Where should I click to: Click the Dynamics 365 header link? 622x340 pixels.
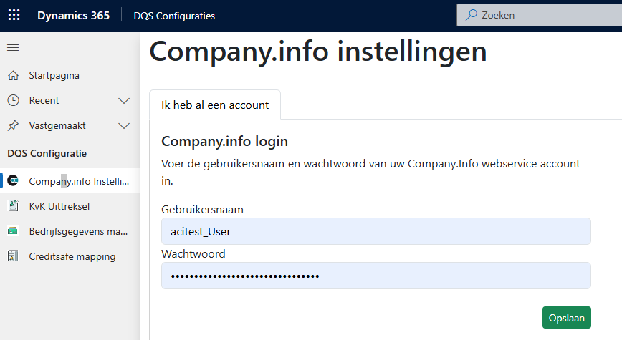pos(74,15)
